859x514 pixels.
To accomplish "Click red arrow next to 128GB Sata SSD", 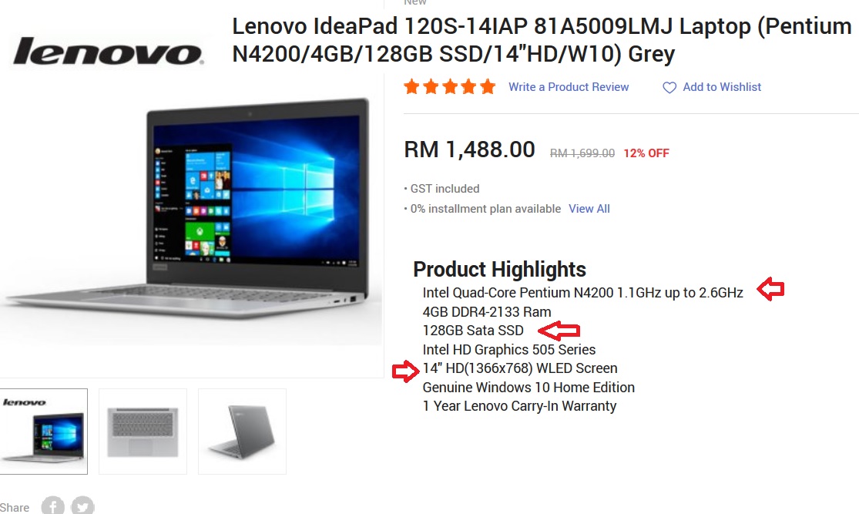I will (559, 331).
